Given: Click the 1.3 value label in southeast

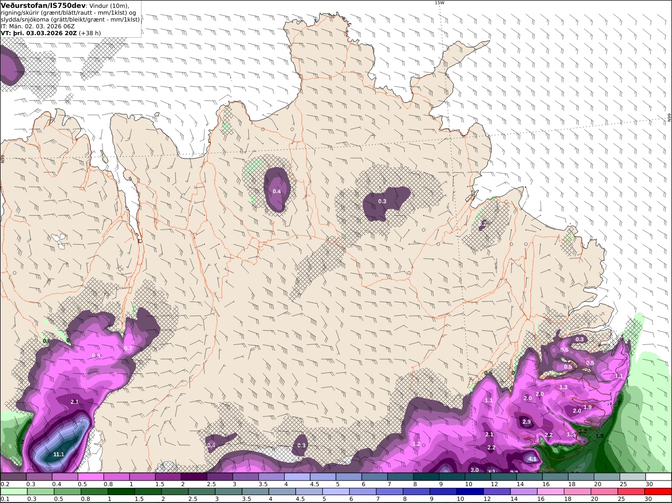Looking at the screenshot, I should pos(563,387).
